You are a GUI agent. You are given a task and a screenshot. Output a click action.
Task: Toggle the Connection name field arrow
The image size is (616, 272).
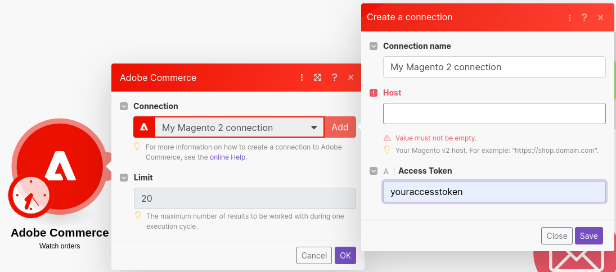374,46
